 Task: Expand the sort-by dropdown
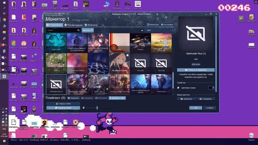click(x=160, y=30)
